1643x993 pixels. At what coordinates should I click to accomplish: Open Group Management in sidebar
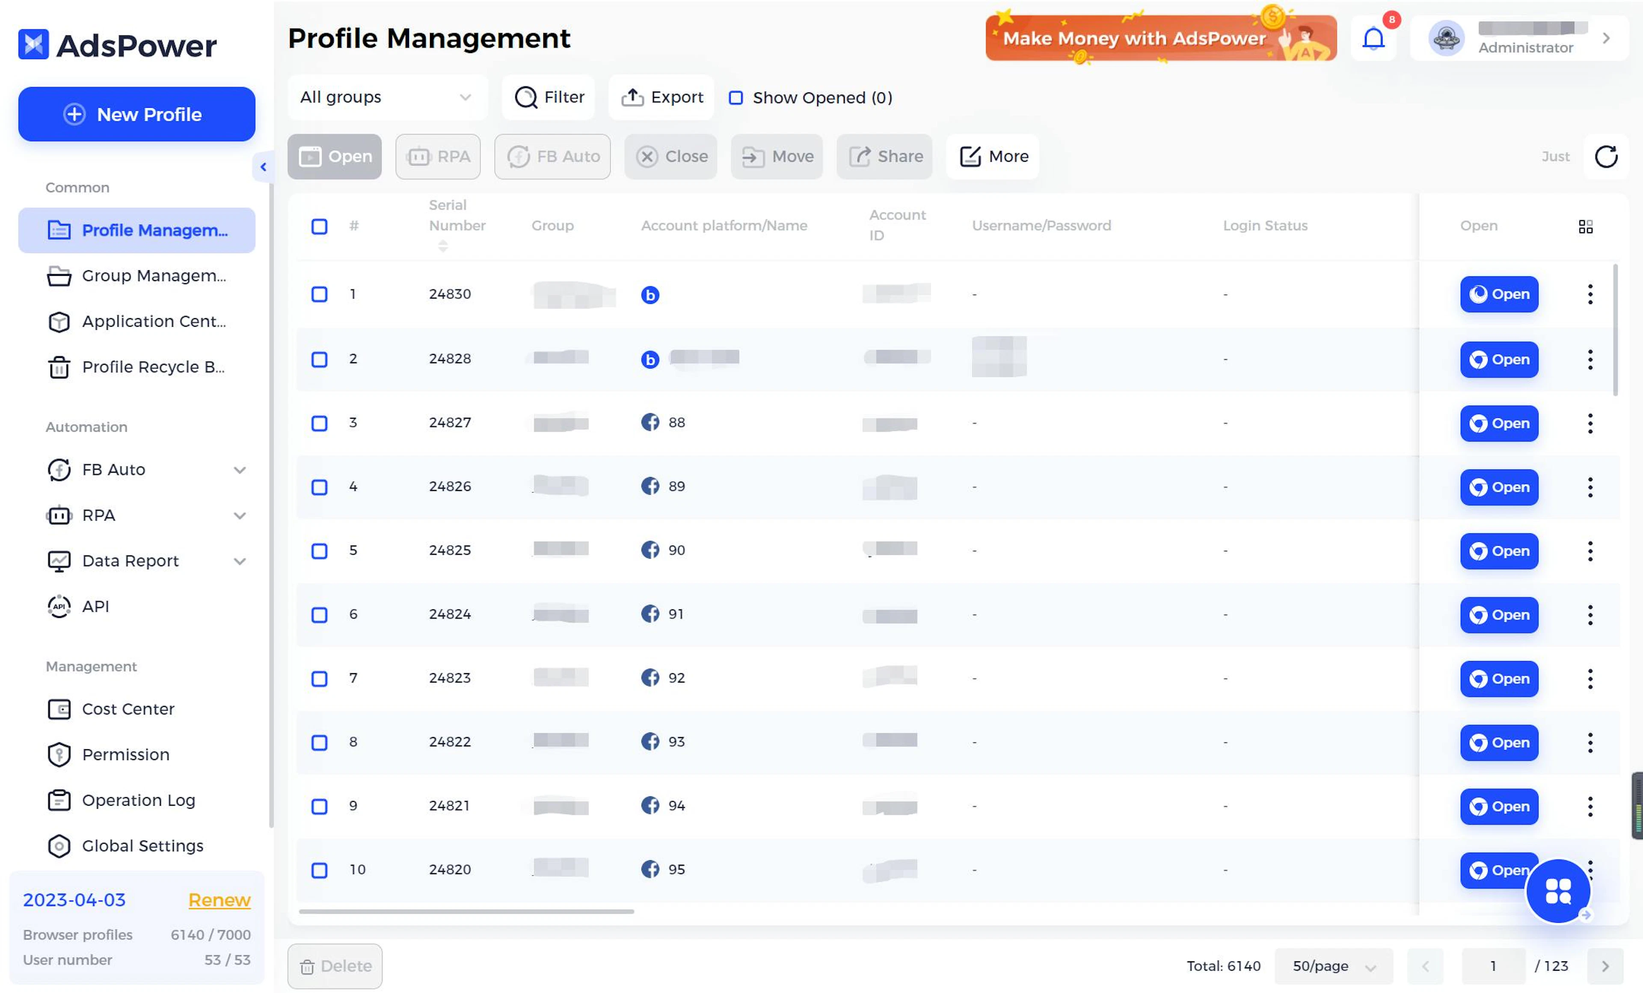[136, 276]
